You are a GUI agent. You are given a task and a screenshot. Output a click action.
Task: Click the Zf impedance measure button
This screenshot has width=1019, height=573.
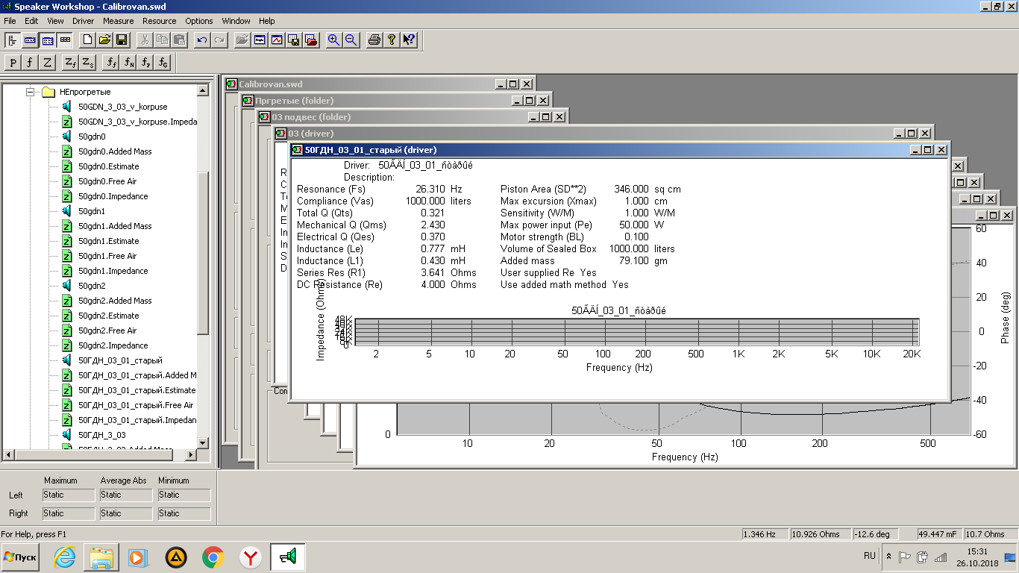[69, 63]
